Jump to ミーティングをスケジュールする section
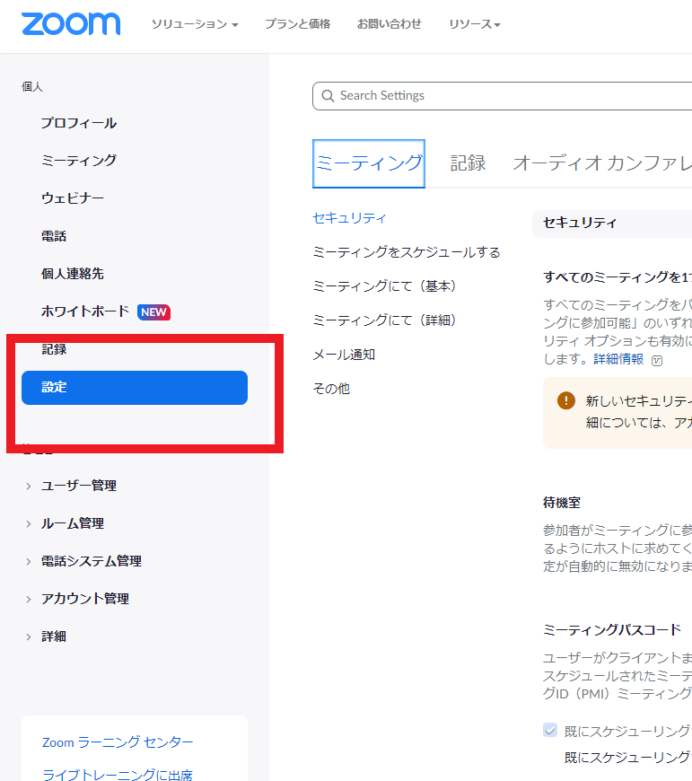This screenshot has height=781, width=692. [406, 252]
